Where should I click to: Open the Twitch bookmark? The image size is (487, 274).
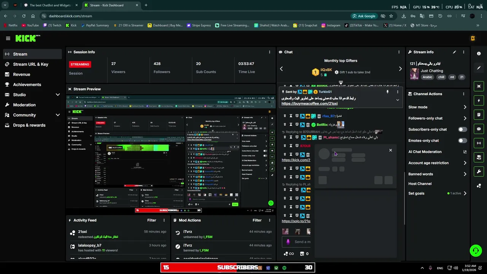click(52, 25)
